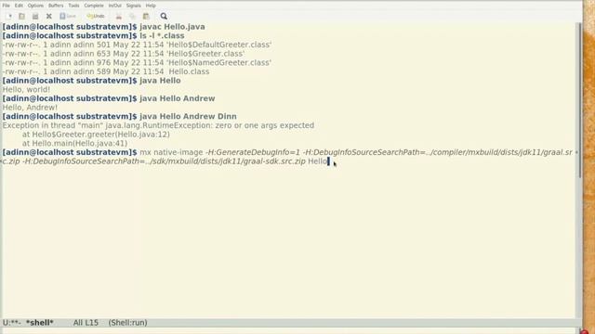Click the U:**- status in mode line
Viewport: 595px width, 334px height.
[12, 323]
